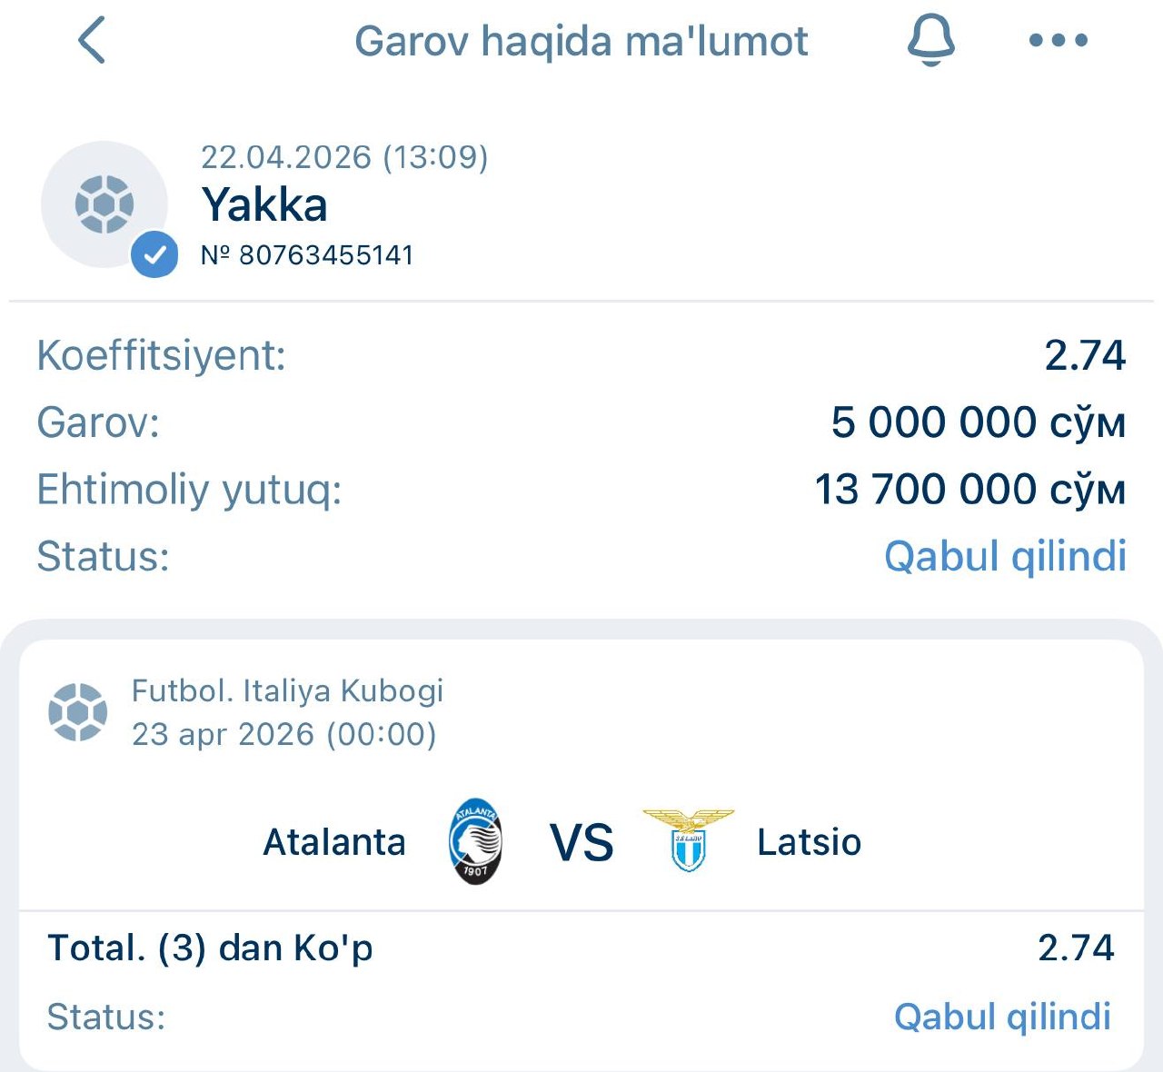
Task: Tap the large football bet-type icon
Action: click(x=104, y=203)
